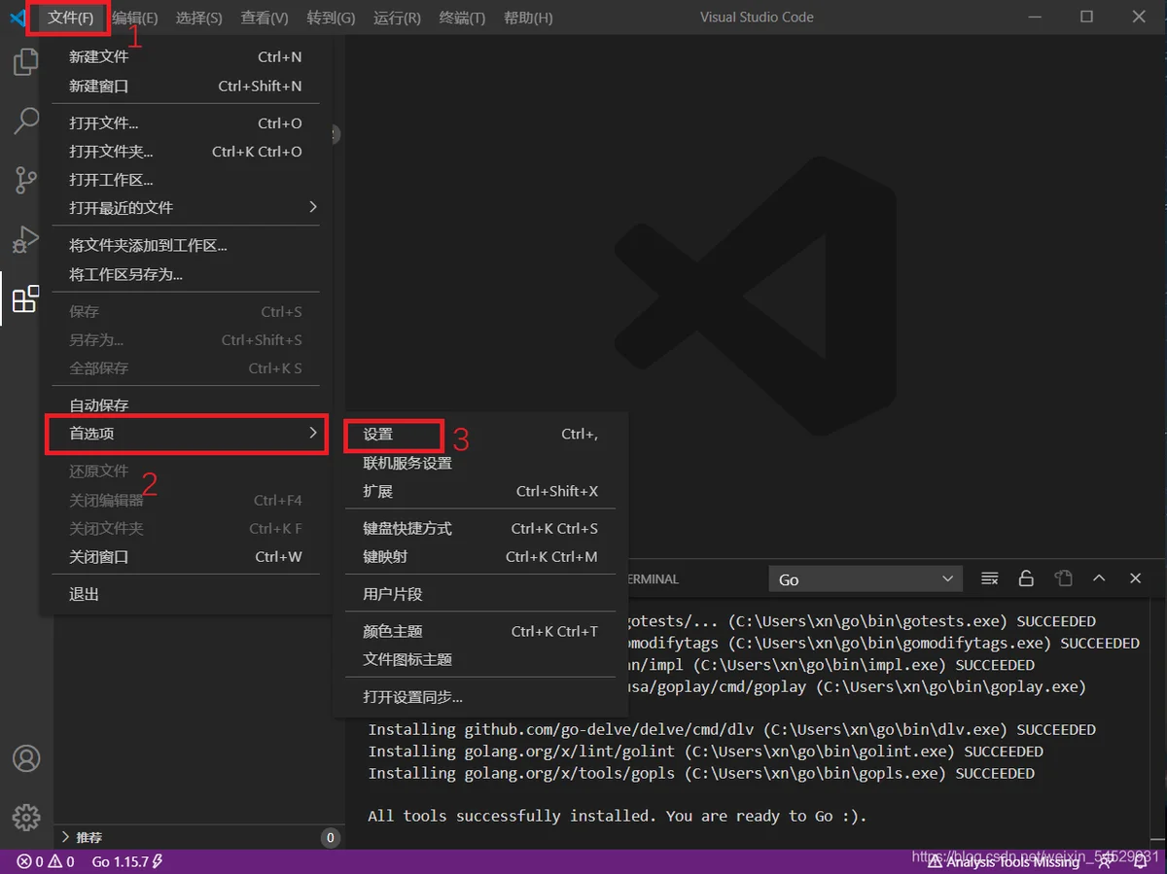Clear the output panel contents
This screenshot has width=1167, height=874.
[x=990, y=578]
